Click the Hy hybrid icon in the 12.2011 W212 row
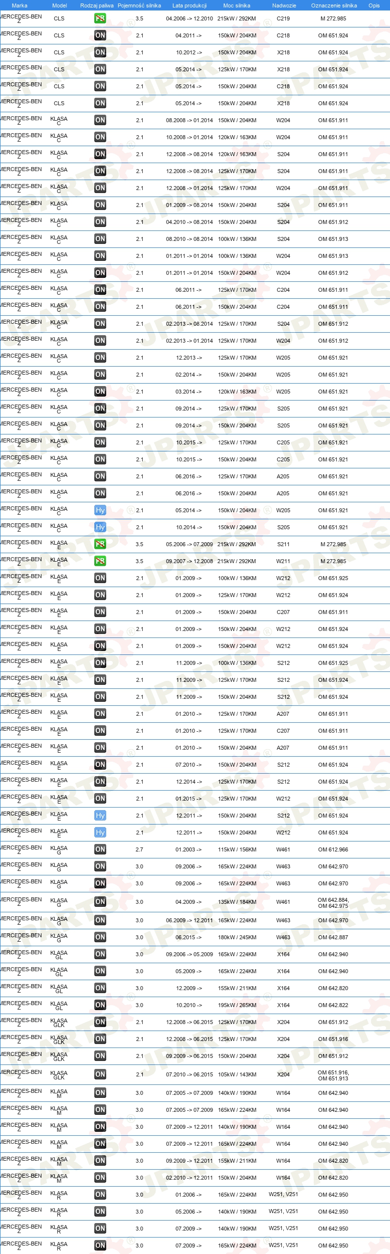Screen dimensions: 390x1254 [100, 833]
